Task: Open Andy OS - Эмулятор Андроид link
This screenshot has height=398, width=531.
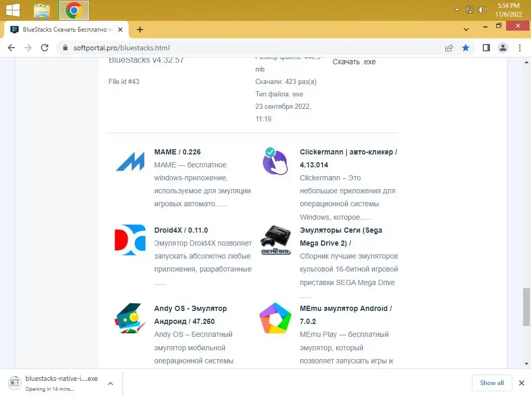Action: 190,315
